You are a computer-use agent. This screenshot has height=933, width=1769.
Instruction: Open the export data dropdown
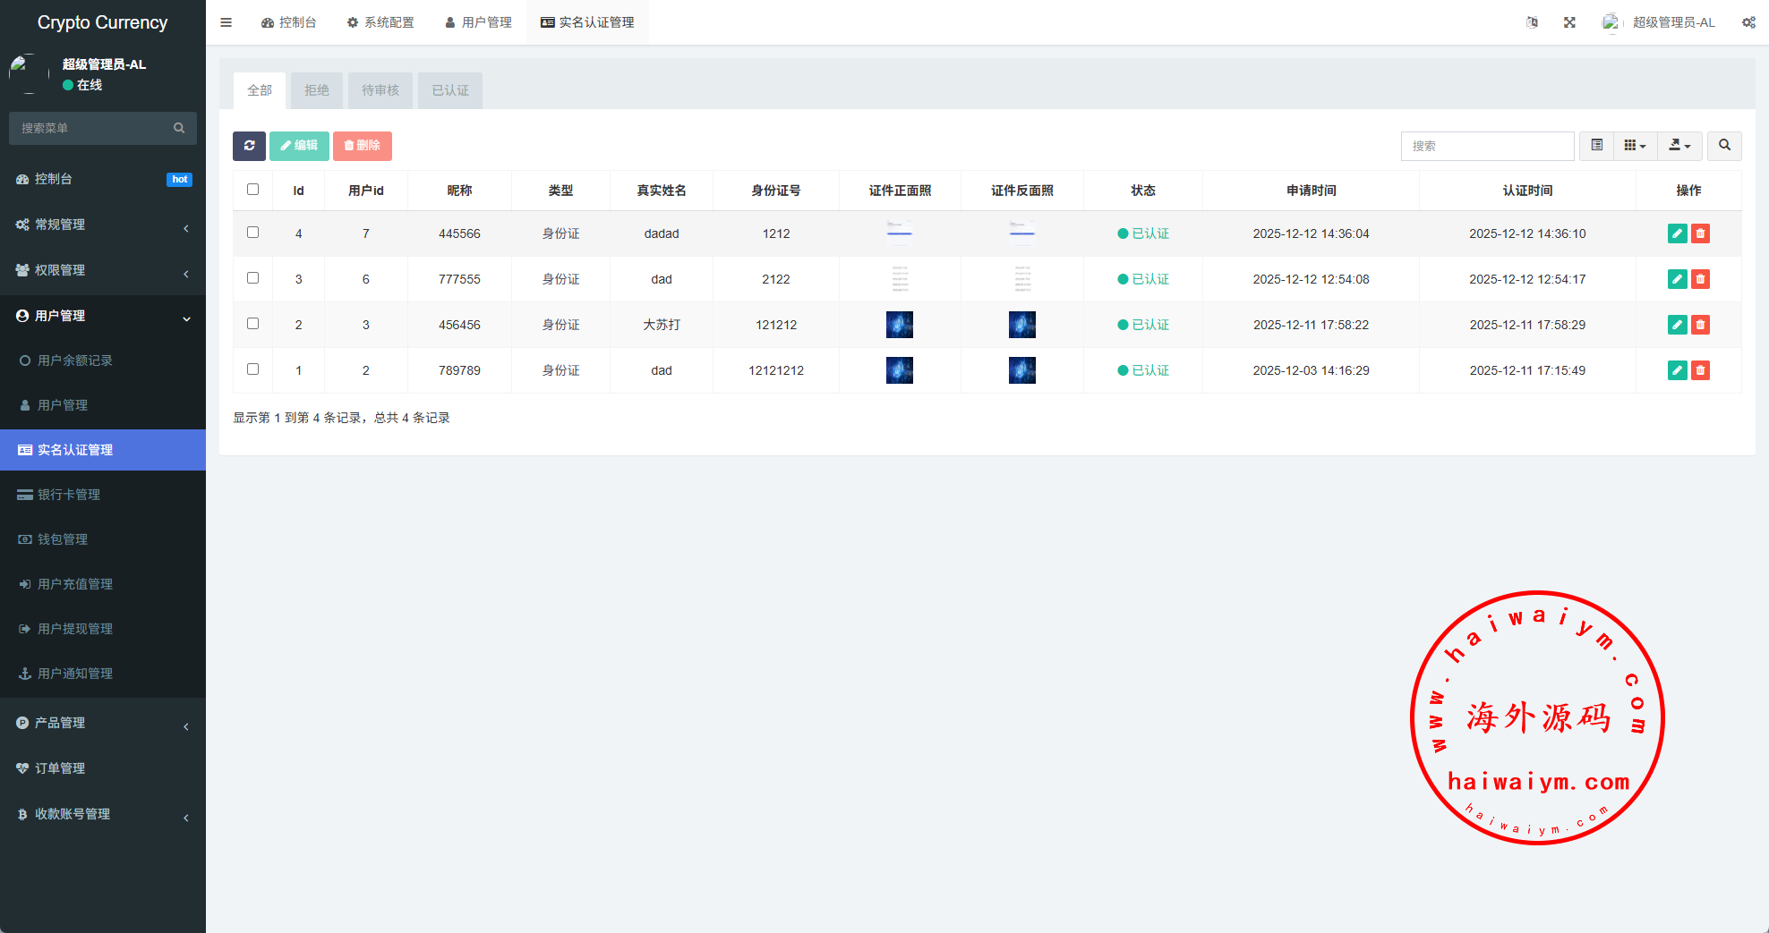(1679, 146)
